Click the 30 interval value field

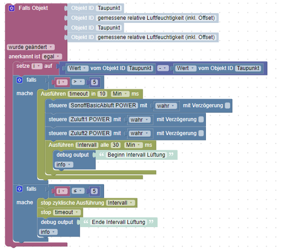(x=116, y=145)
